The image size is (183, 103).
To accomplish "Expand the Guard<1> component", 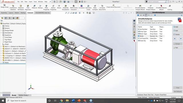I will click(x=1, y=51).
